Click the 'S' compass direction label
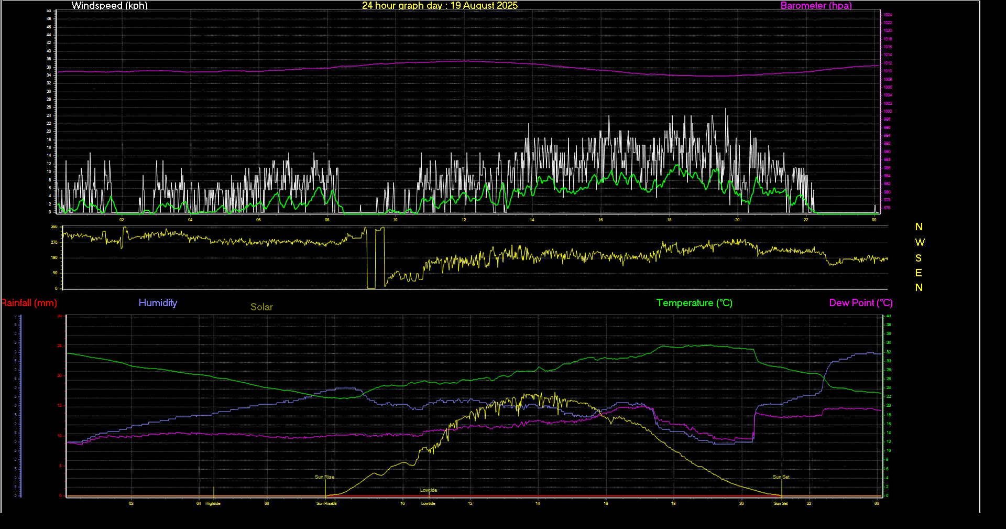The image size is (1006, 529). point(918,258)
